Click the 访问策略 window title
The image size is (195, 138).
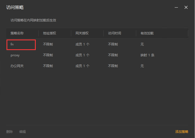(x=15, y=8)
